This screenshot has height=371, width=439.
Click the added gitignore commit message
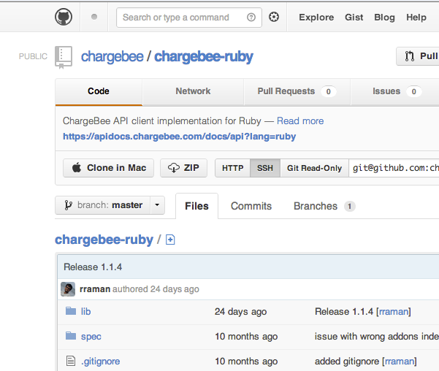tap(347, 362)
